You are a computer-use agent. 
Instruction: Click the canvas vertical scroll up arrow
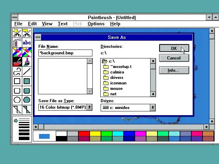click(212, 31)
